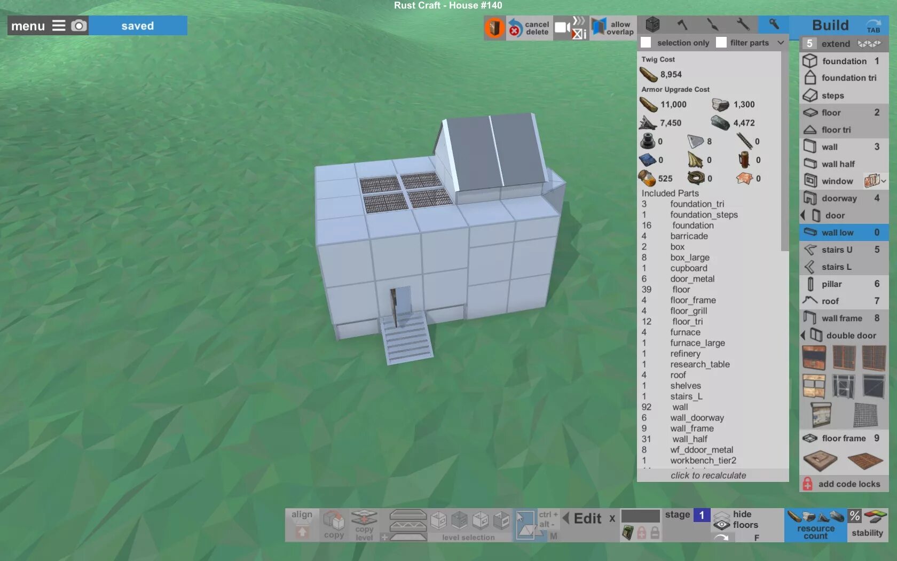
Task: Click the Twig Cost wood icon
Action: (648, 74)
